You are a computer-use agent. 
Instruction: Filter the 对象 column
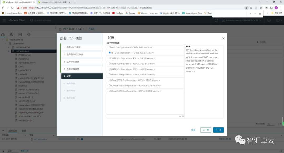click(53, 135)
